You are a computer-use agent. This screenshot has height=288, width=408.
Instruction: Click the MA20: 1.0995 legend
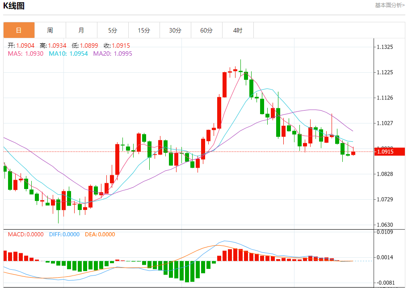coord(113,54)
